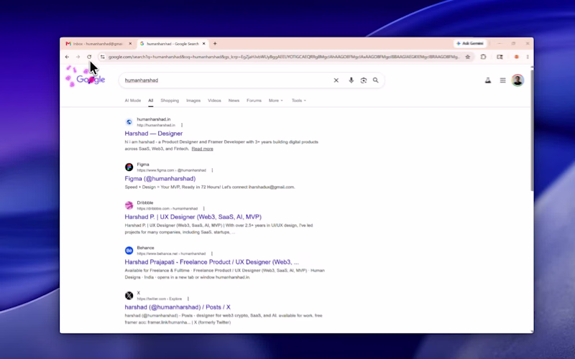Switch to Forums results

(254, 101)
